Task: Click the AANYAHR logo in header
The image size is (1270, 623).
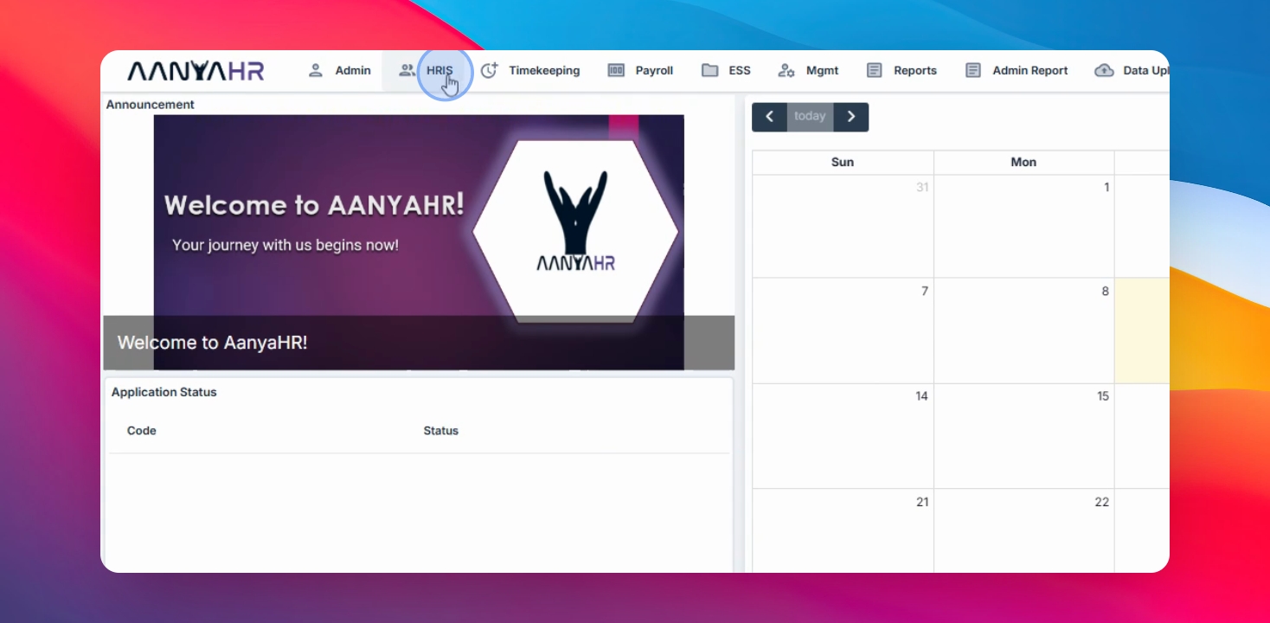Action: 196,71
